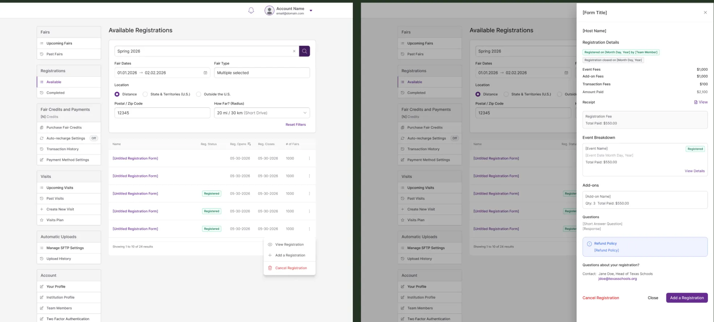Click the Reg. Opens sort icon
This screenshot has height=322, width=714.
(249, 144)
